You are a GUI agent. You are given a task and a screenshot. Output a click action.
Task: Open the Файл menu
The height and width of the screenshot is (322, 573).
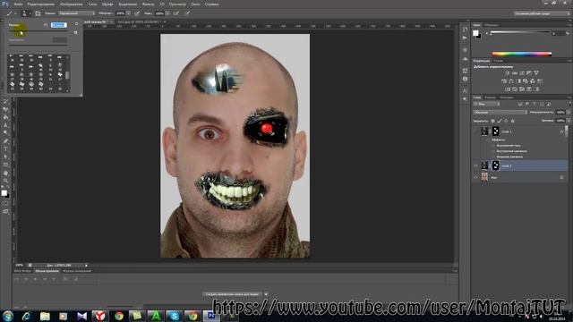point(18,4)
